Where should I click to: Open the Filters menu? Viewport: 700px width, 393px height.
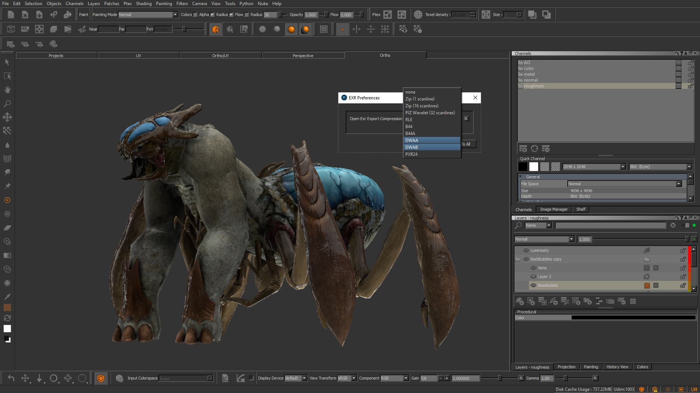[x=182, y=4]
